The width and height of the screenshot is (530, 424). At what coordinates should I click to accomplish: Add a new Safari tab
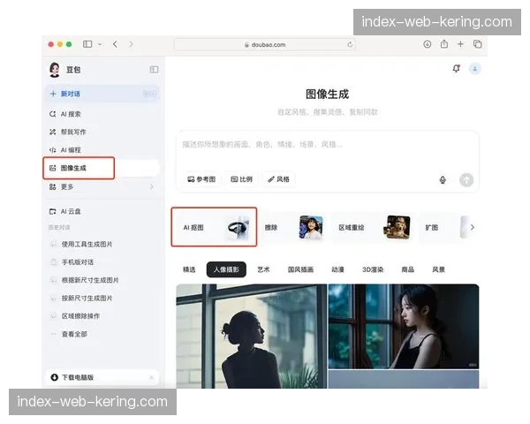pos(460,44)
